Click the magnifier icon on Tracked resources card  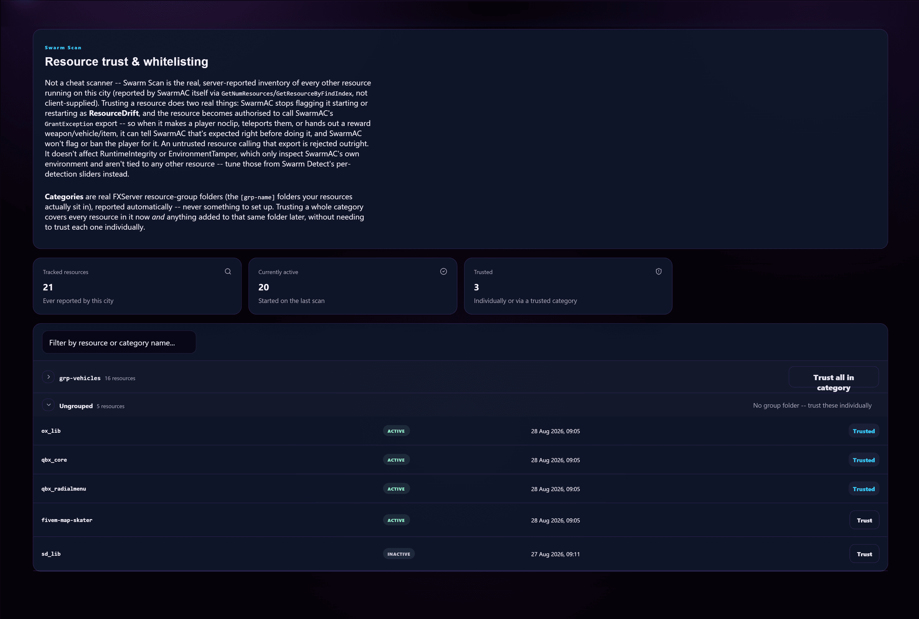pyautogui.click(x=228, y=271)
